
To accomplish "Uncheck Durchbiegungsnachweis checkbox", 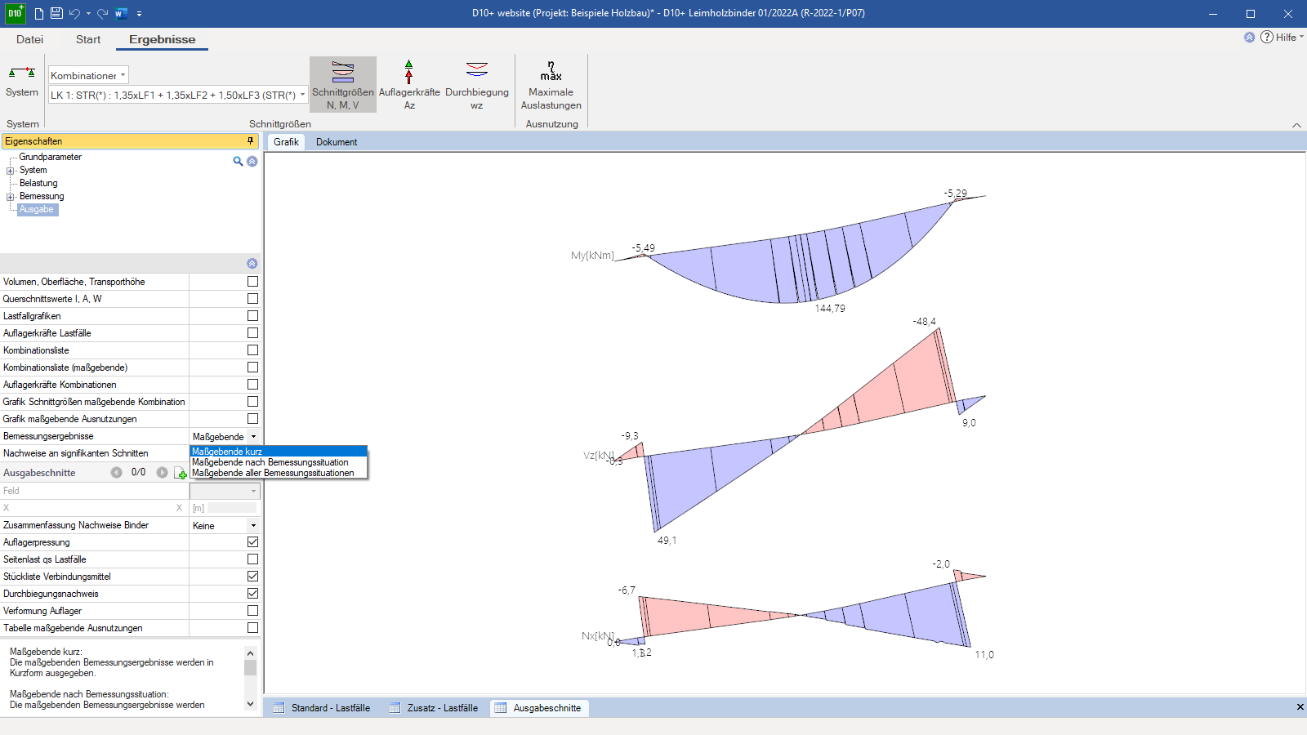I will click(252, 593).
